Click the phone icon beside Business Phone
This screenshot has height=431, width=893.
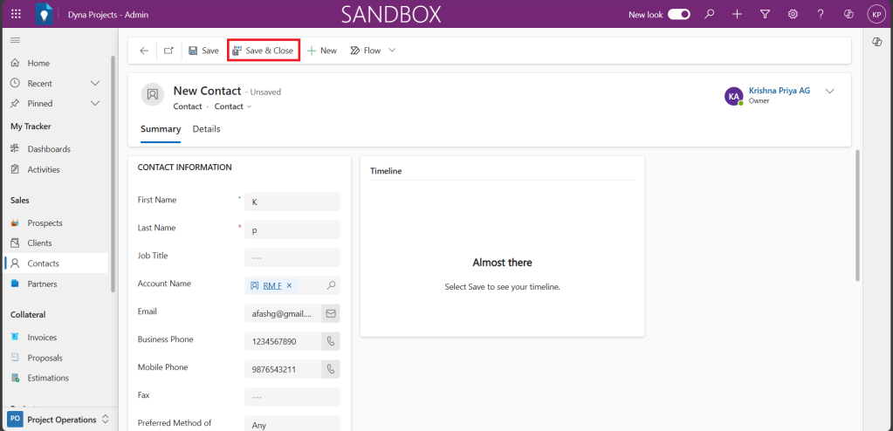pyautogui.click(x=331, y=341)
